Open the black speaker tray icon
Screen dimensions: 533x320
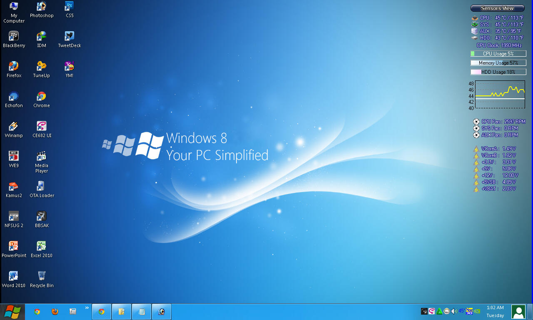[x=424, y=311]
